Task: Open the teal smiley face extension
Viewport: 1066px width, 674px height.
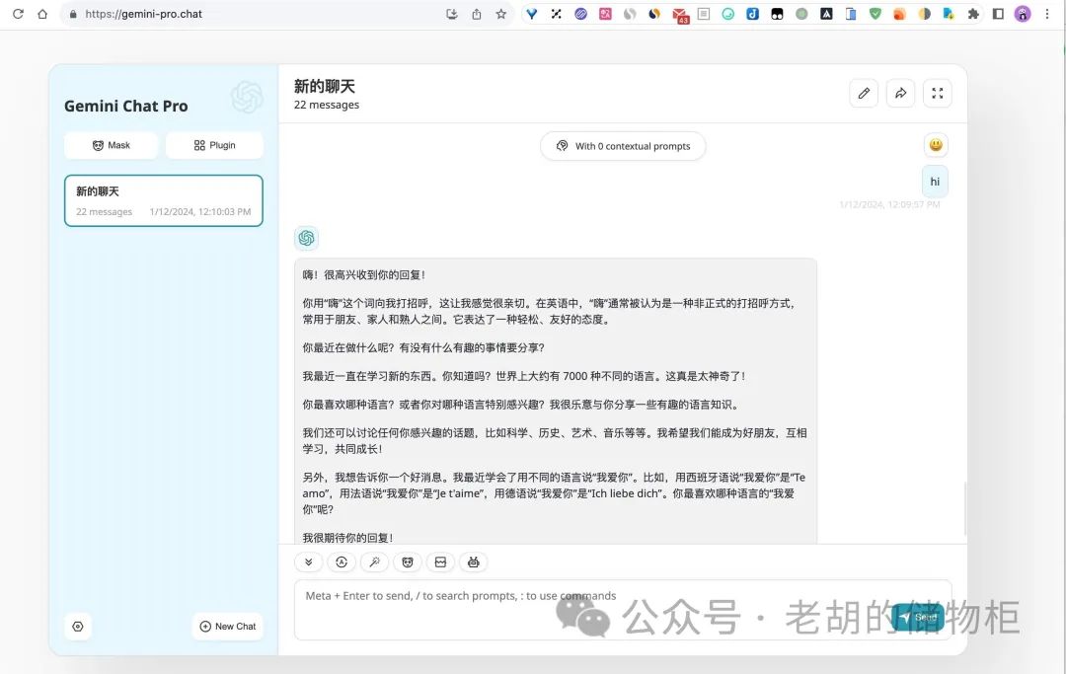Action: click(x=728, y=14)
